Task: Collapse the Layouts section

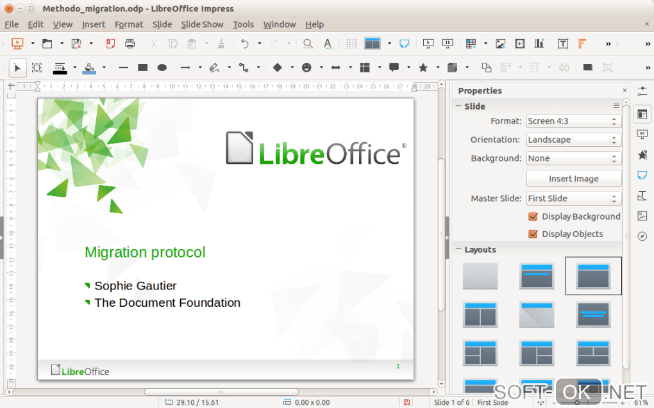Action: pos(458,250)
